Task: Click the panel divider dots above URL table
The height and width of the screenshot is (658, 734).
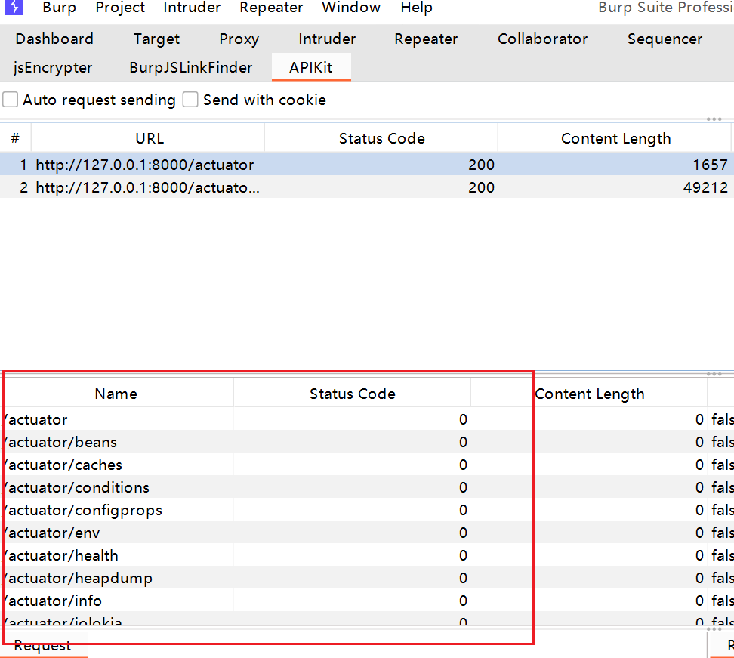Action: coord(714,119)
